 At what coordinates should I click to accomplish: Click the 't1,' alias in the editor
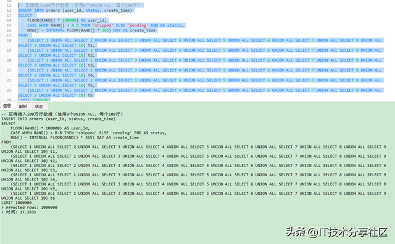coord(91,45)
